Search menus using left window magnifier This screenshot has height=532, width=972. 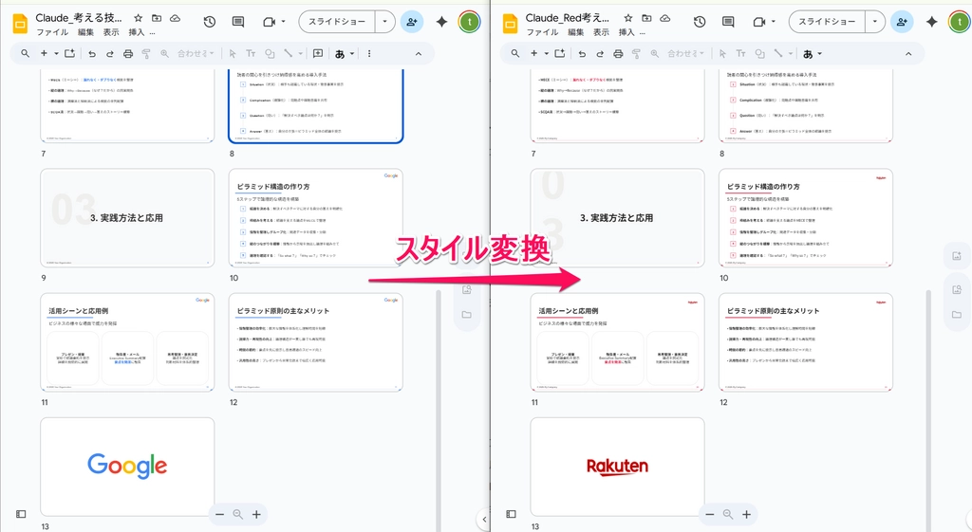26,54
